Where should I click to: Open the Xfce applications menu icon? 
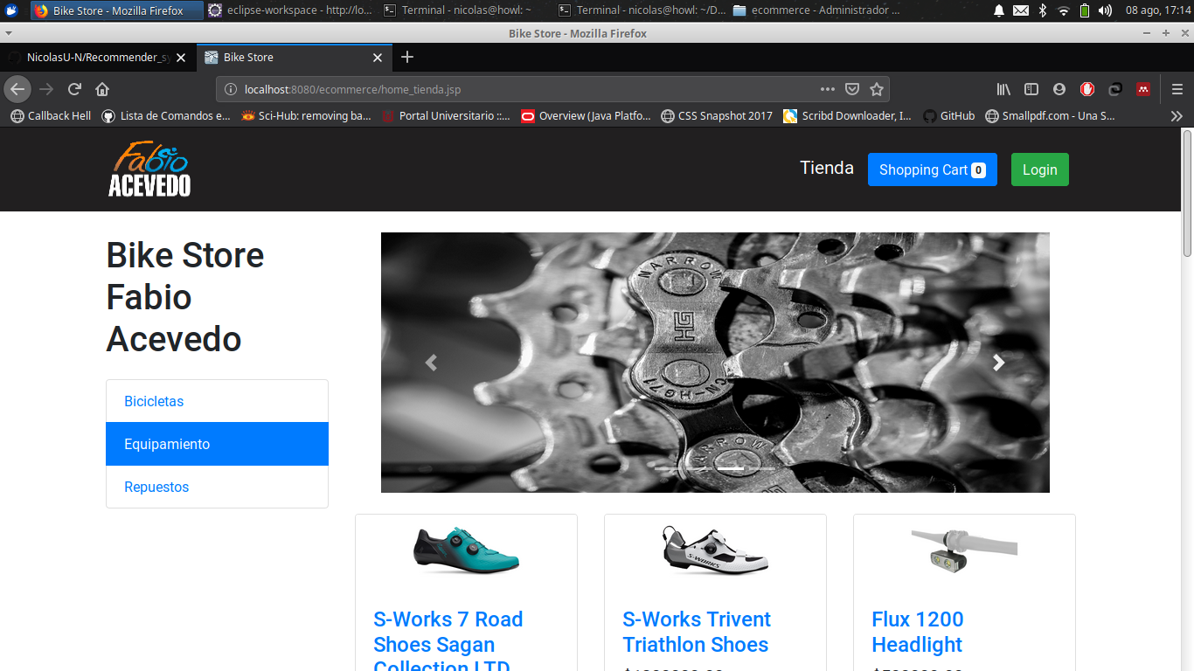[12, 10]
